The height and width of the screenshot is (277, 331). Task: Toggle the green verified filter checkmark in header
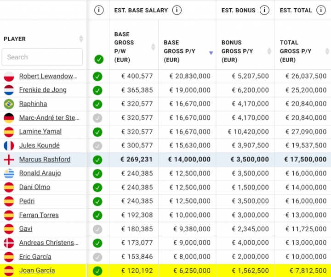click(x=98, y=59)
